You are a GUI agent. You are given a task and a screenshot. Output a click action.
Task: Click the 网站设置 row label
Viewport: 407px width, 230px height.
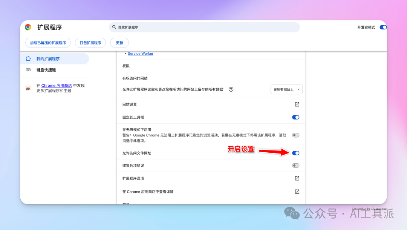coord(130,104)
